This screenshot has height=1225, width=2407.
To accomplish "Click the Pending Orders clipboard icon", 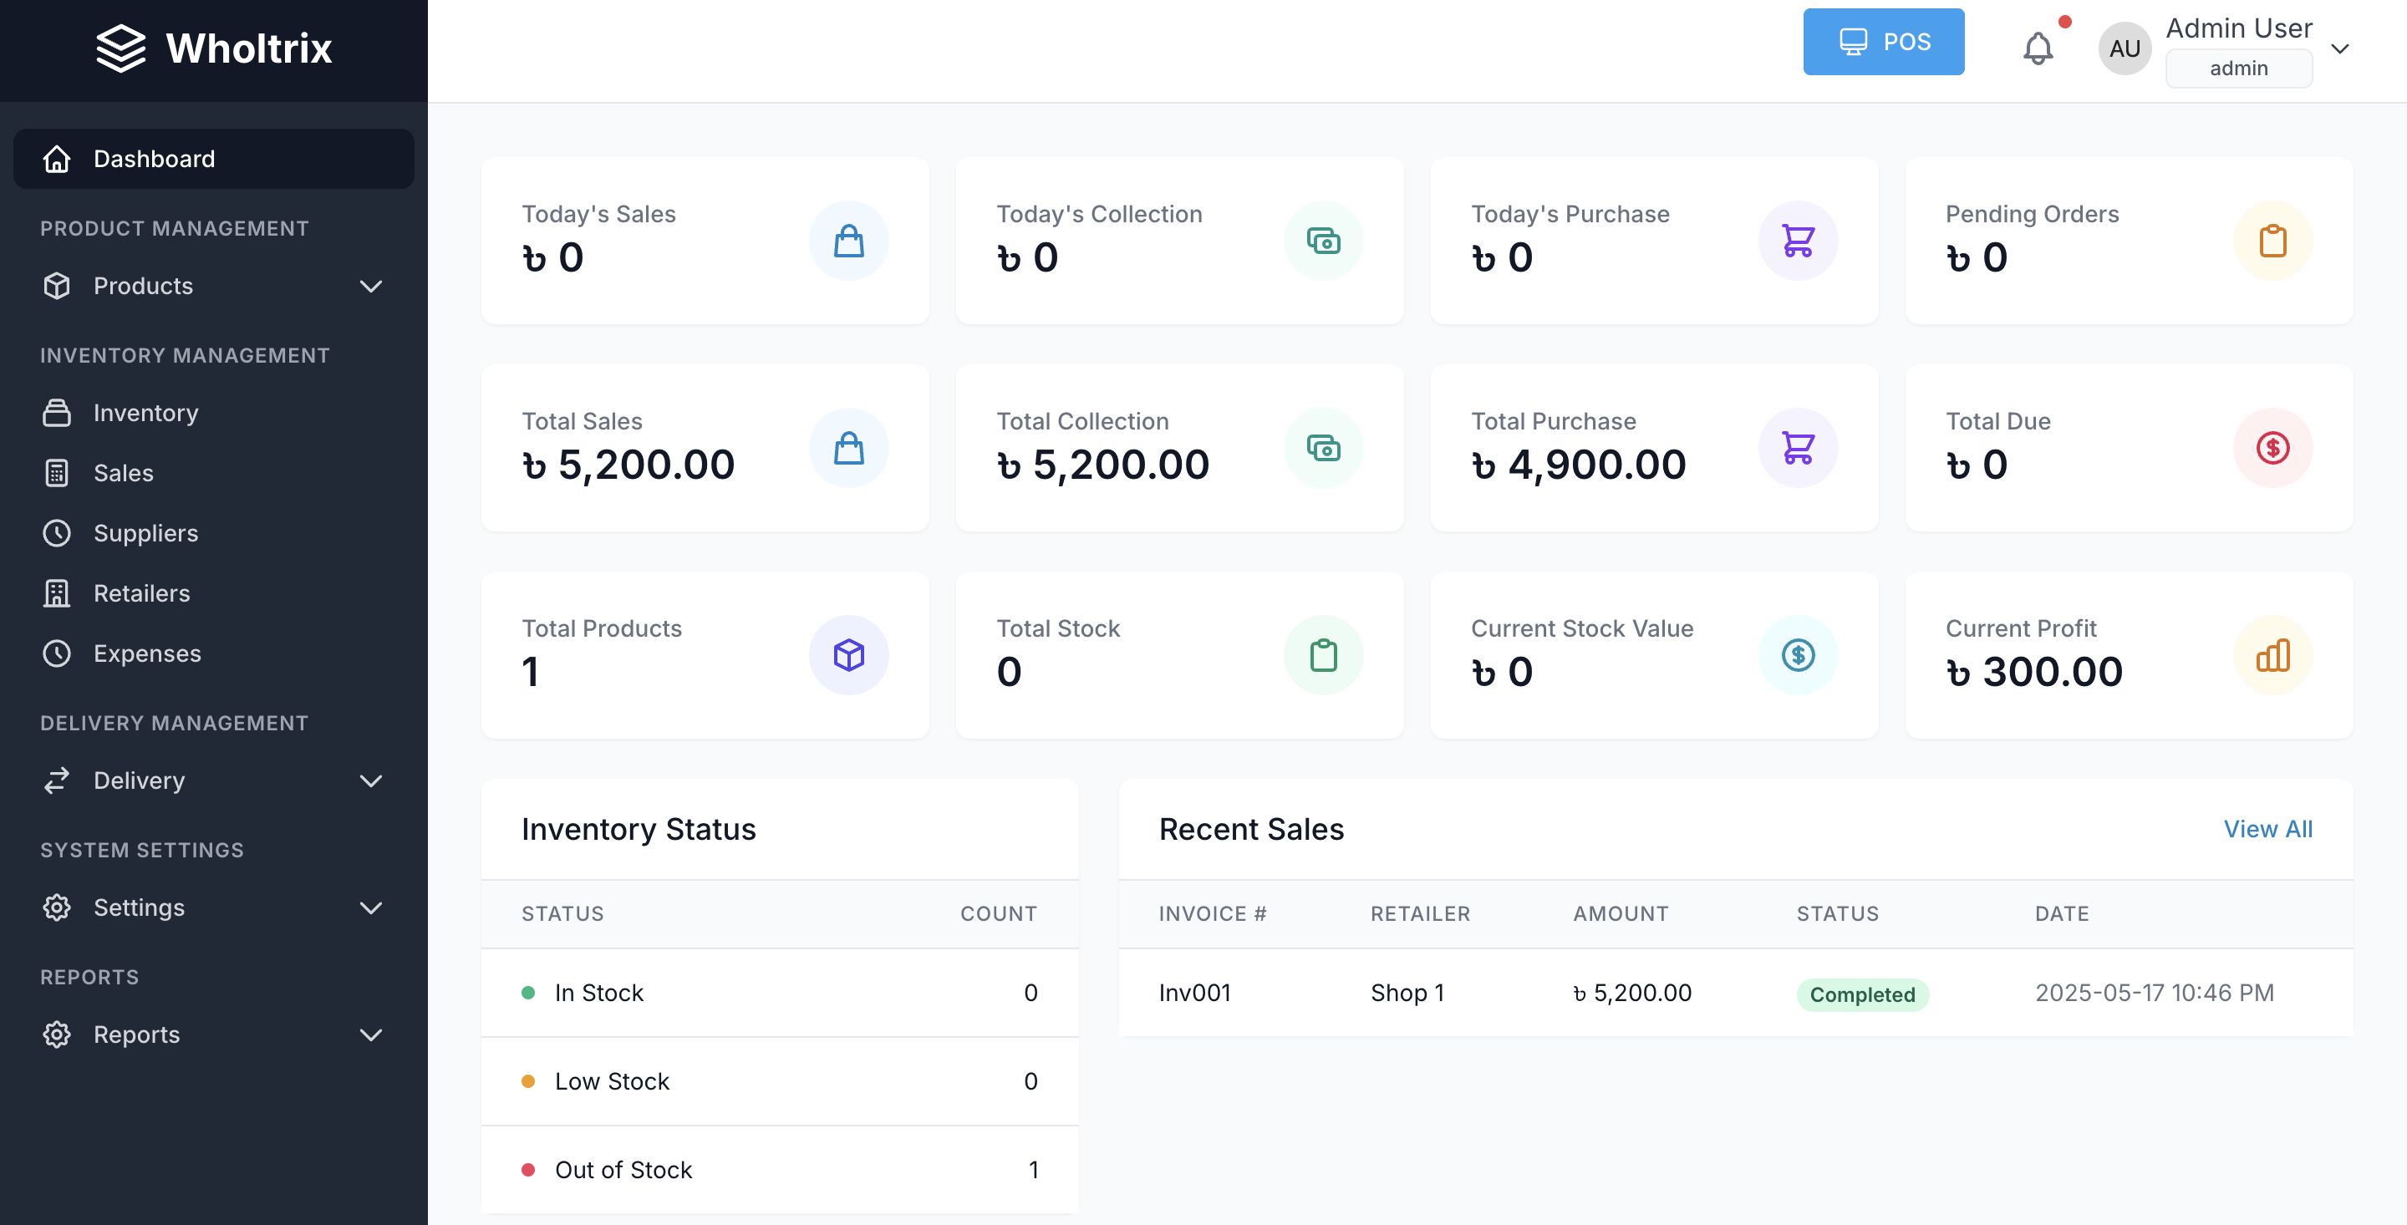I will point(2272,241).
